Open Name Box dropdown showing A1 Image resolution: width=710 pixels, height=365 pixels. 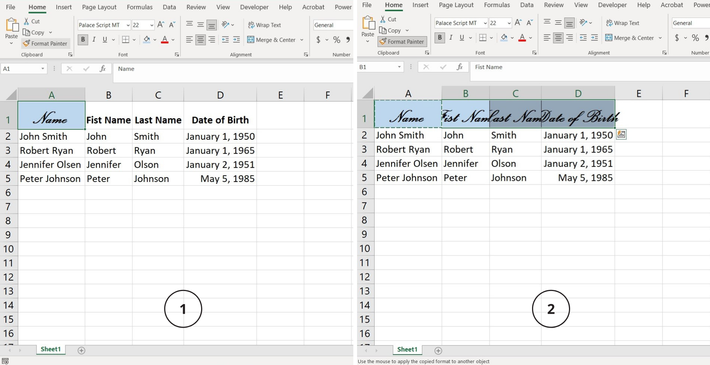tap(43, 69)
